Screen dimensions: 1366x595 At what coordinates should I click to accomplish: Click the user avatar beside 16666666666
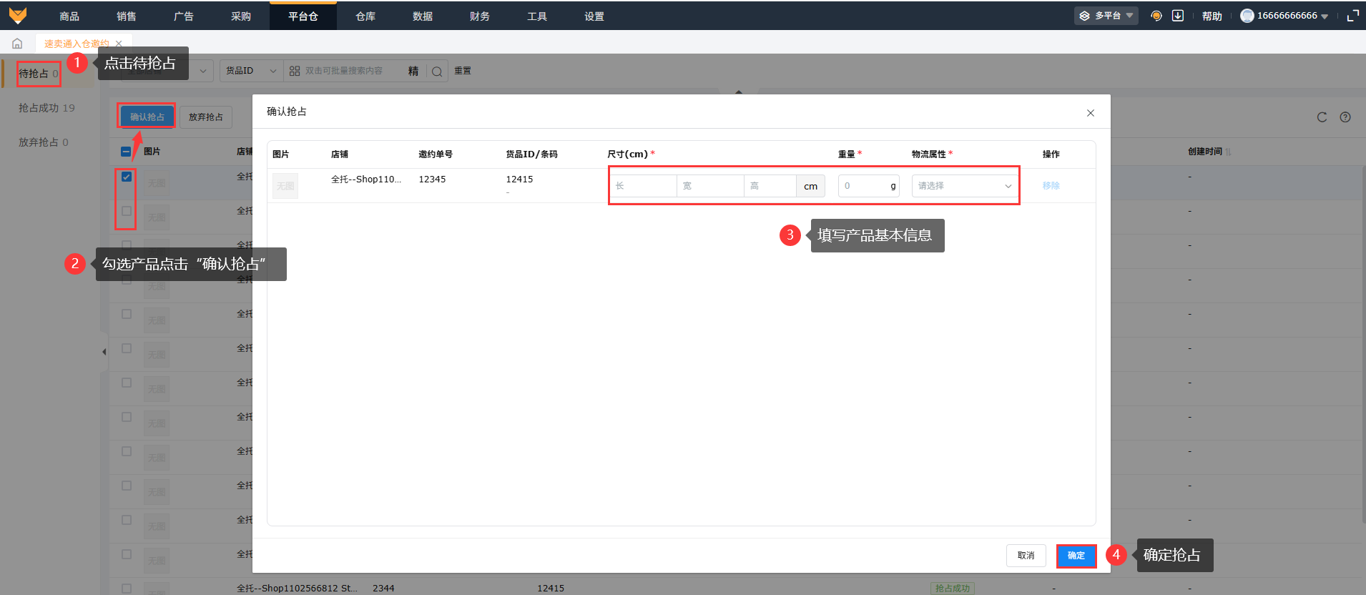[x=1247, y=16]
